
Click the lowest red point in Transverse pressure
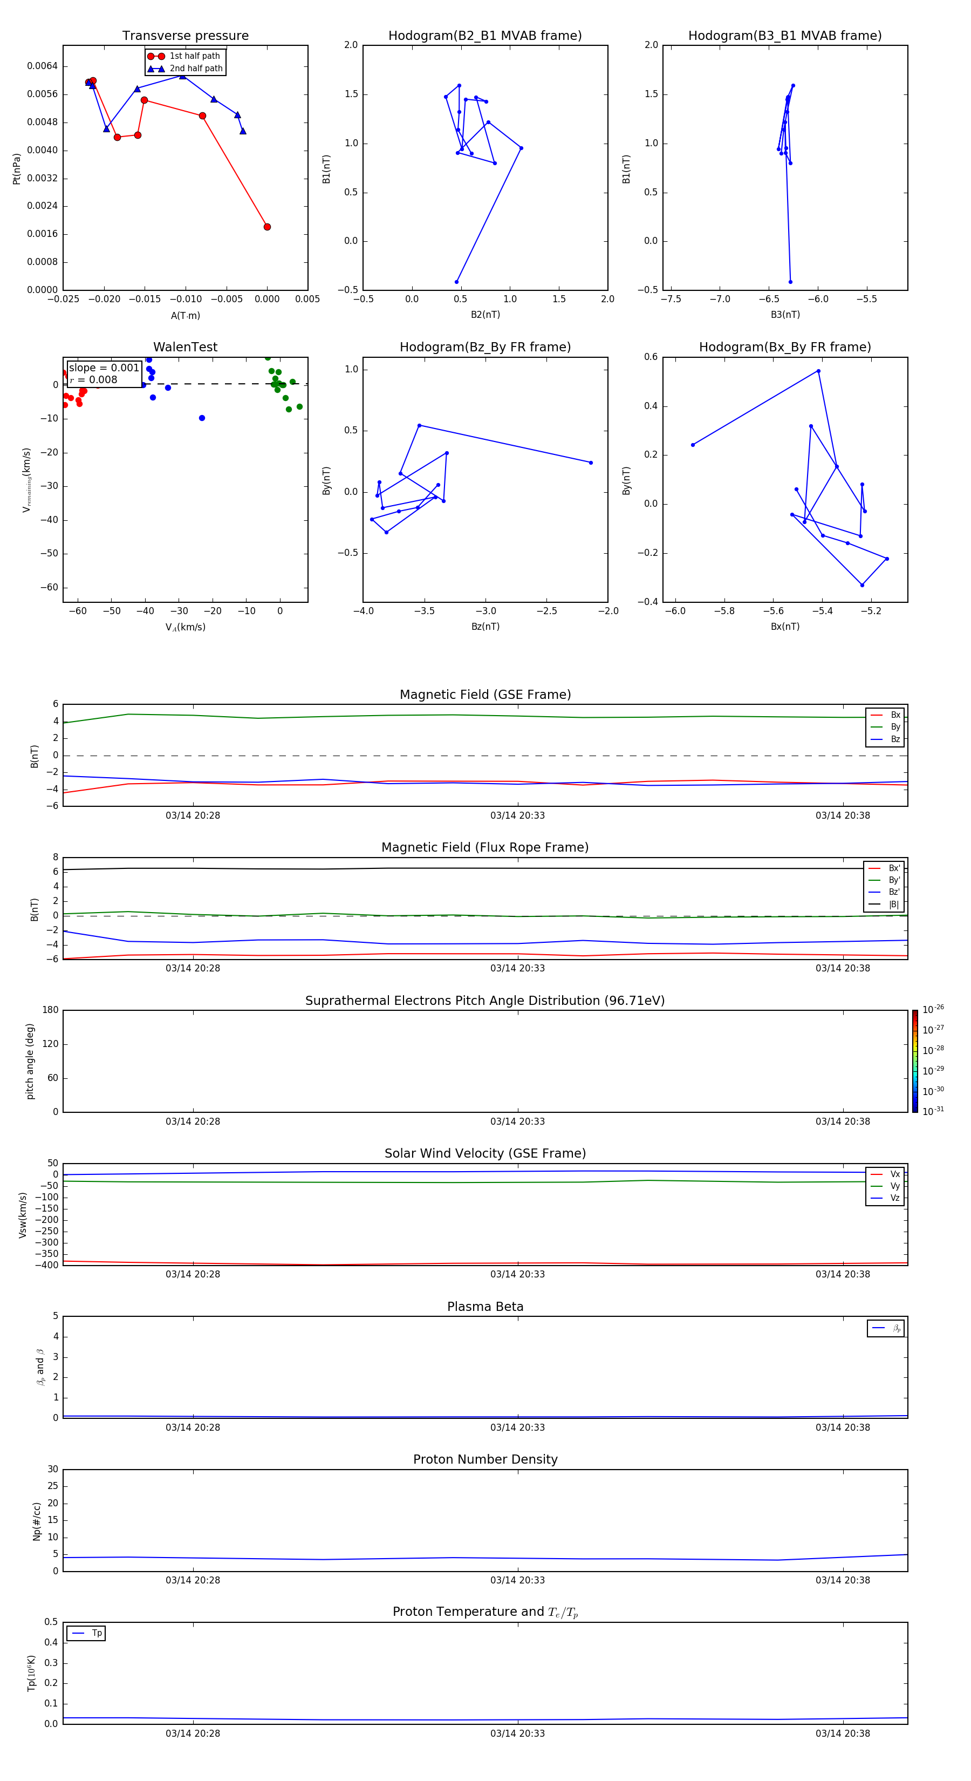click(268, 227)
